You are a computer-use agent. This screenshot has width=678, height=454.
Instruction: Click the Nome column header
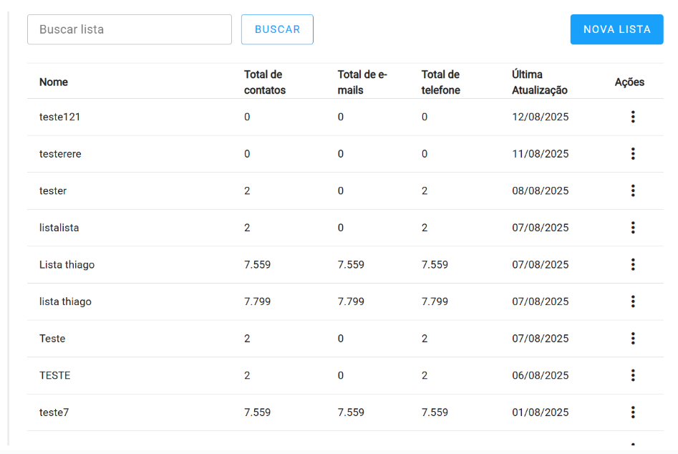click(54, 82)
